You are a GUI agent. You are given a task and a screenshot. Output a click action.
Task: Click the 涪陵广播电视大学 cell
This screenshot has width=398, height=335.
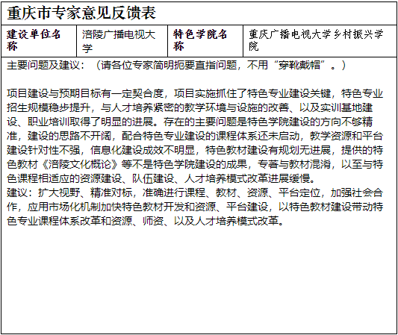point(122,41)
